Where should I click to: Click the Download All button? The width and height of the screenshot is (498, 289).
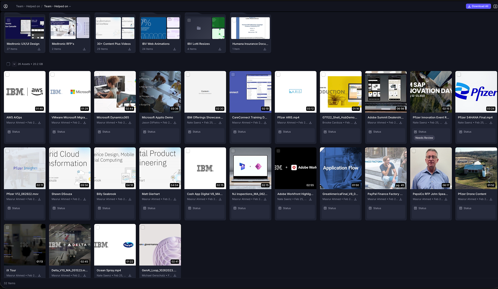(x=478, y=6)
